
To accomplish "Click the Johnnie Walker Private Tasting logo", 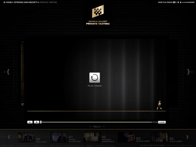I will click(x=98, y=15).
